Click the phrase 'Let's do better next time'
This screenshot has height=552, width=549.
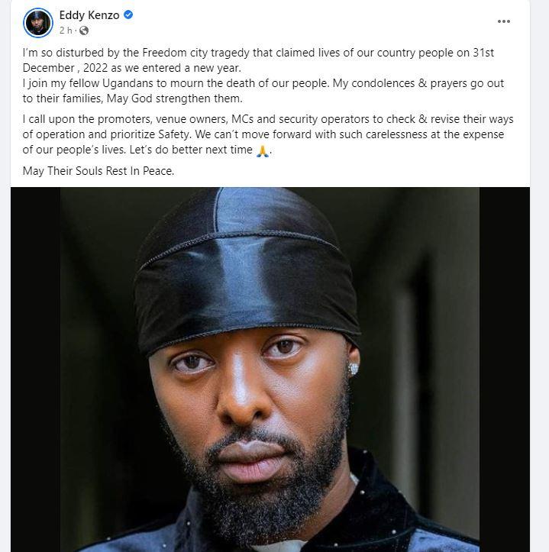[x=191, y=150]
